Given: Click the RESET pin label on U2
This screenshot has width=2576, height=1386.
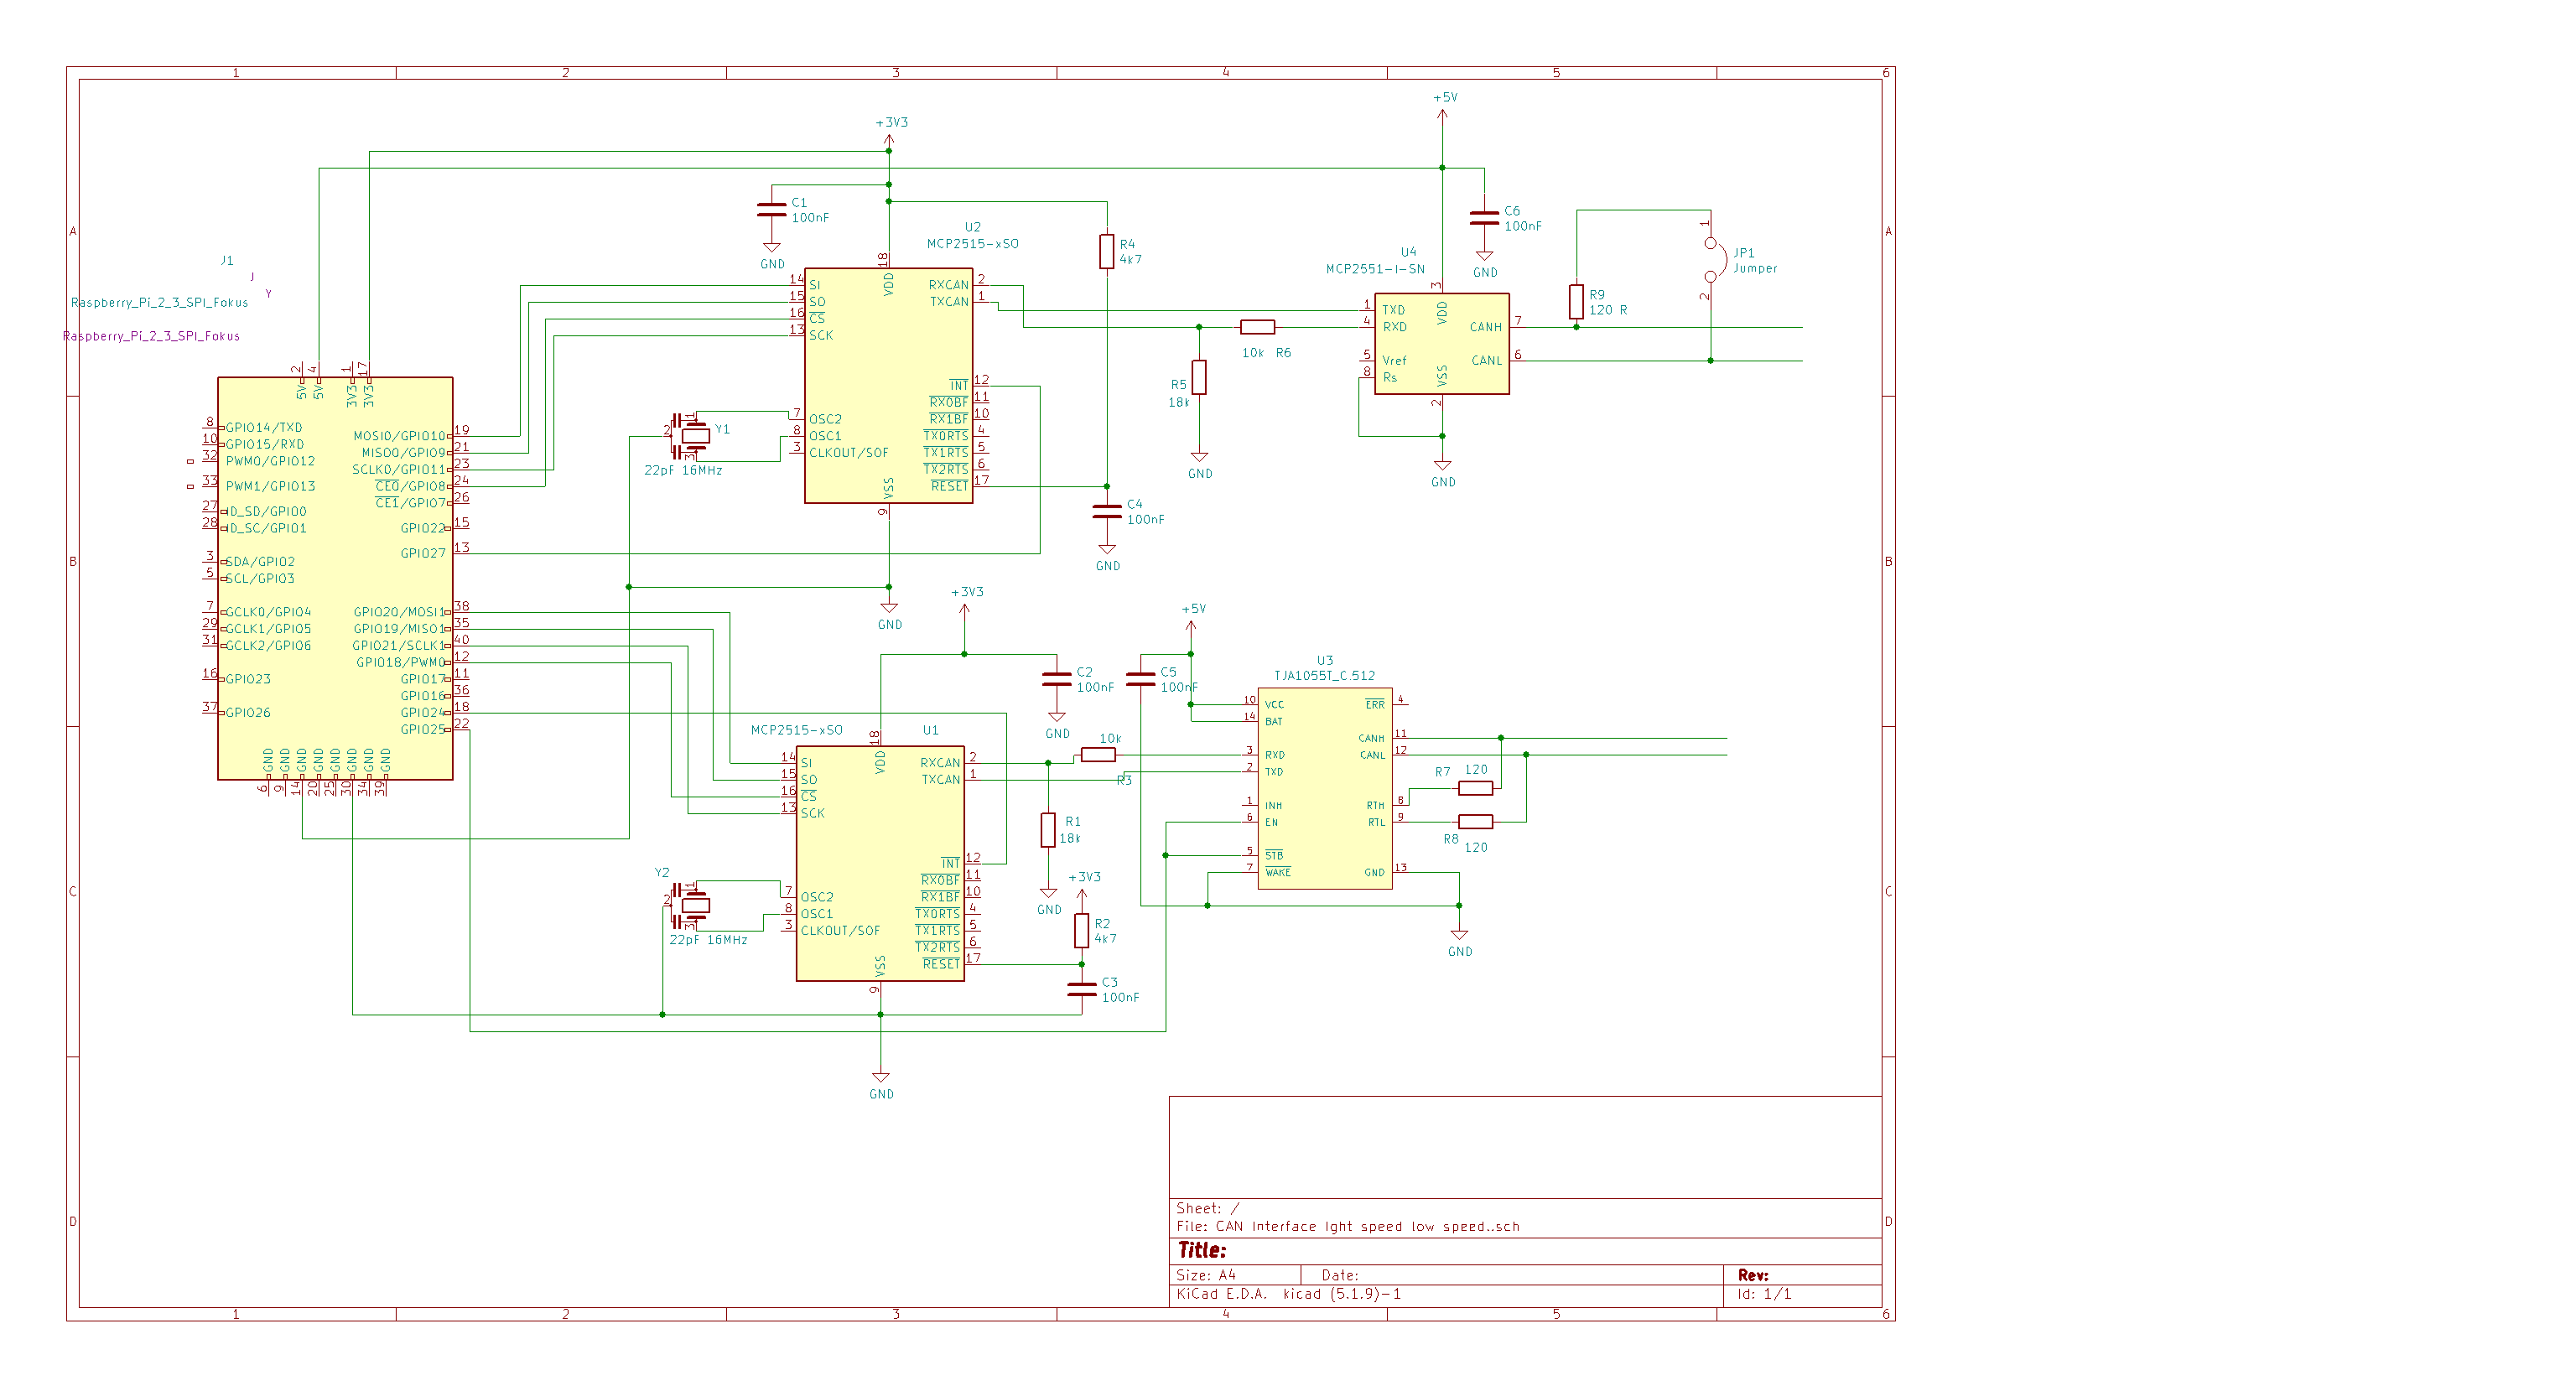Looking at the screenshot, I should 949,486.
